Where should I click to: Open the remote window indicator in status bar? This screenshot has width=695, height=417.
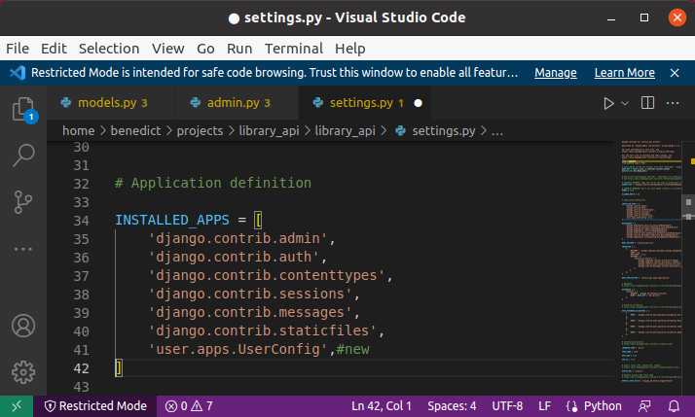point(17,406)
